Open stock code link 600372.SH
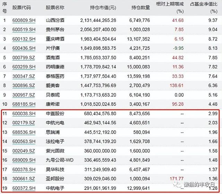Screen dimensions: 222x194 24,188
